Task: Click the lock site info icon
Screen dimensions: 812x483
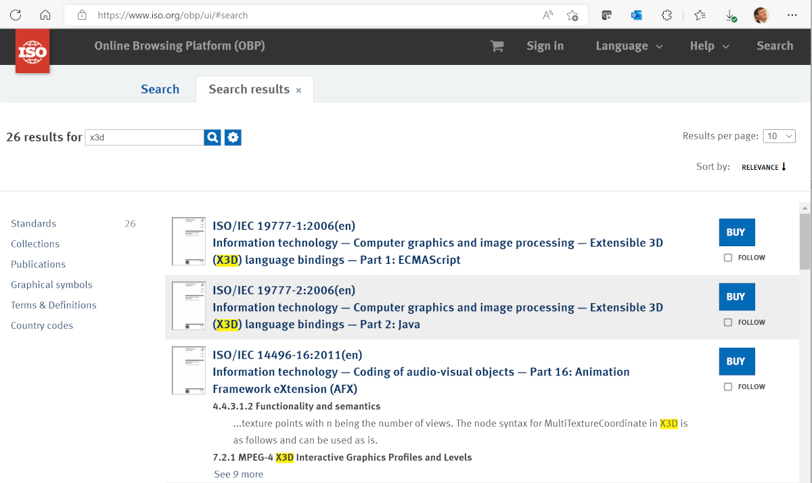Action: (x=82, y=15)
